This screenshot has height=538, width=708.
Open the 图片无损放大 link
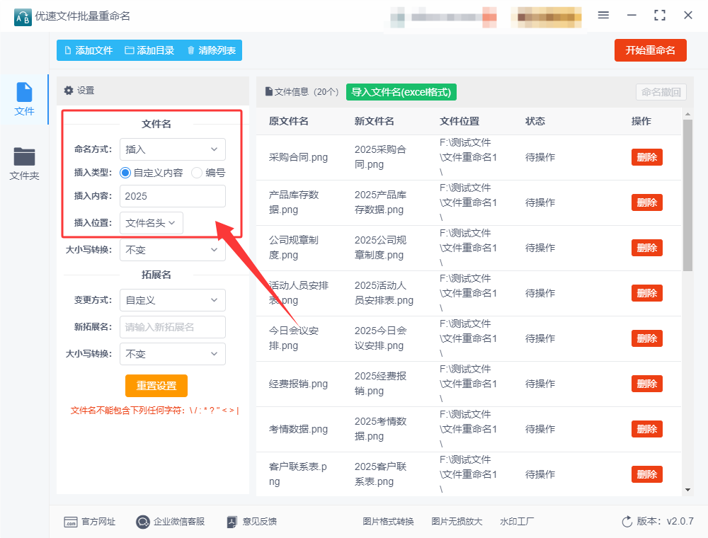pyautogui.click(x=457, y=522)
